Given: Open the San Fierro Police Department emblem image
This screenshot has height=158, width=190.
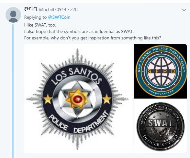Looking at the screenshot, I should 160,71.
